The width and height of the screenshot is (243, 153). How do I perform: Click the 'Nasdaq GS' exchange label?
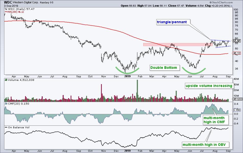pyautogui.click(x=47, y=3)
